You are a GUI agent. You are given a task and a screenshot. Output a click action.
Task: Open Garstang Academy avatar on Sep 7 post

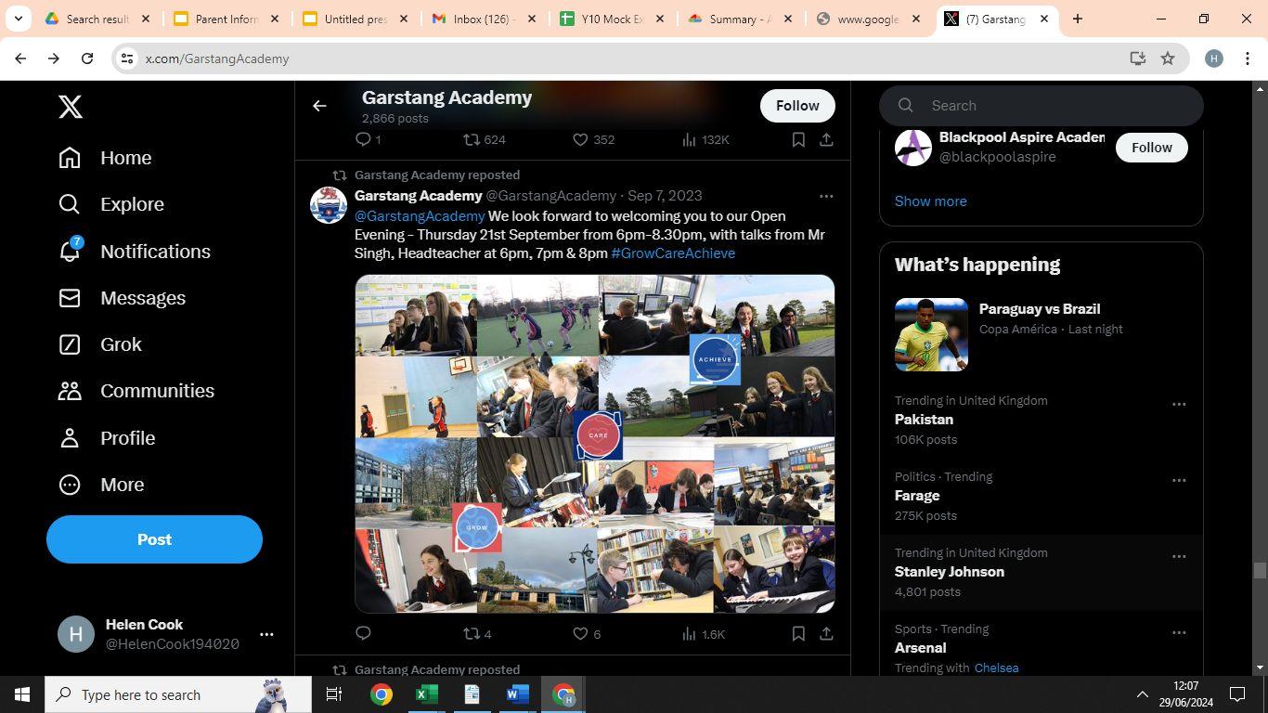(329, 205)
